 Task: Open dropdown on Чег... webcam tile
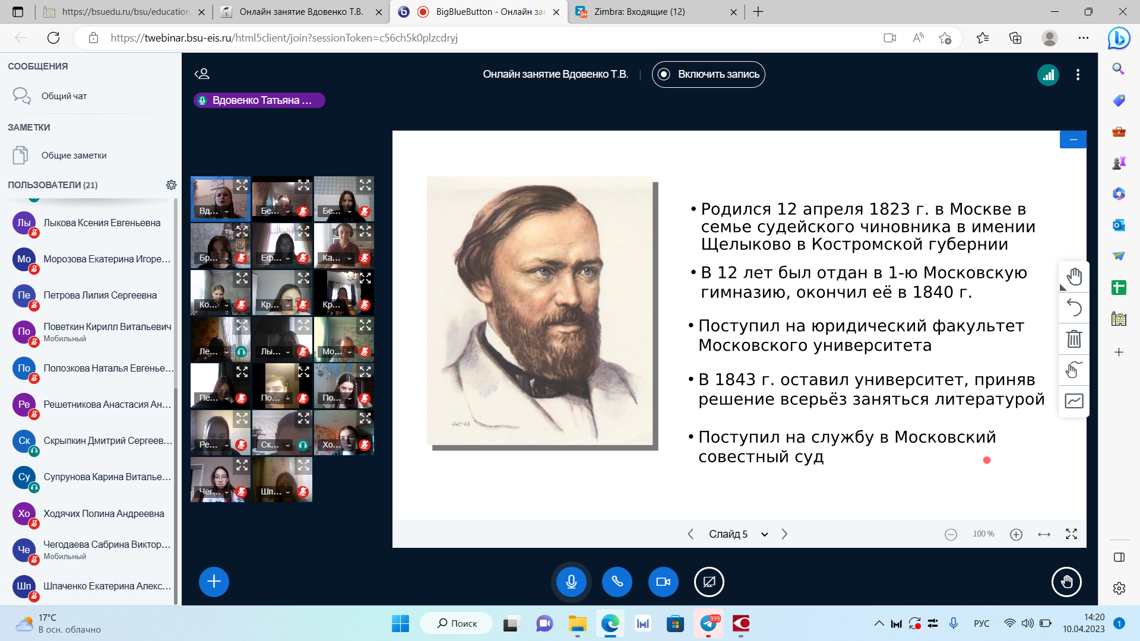click(x=214, y=492)
